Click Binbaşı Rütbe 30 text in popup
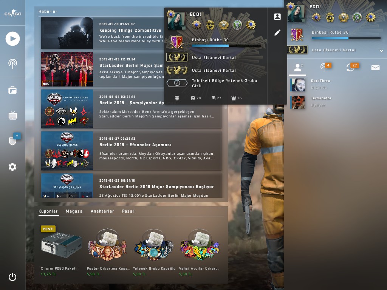Viewport: 387px width, 290px height. (x=210, y=40)
